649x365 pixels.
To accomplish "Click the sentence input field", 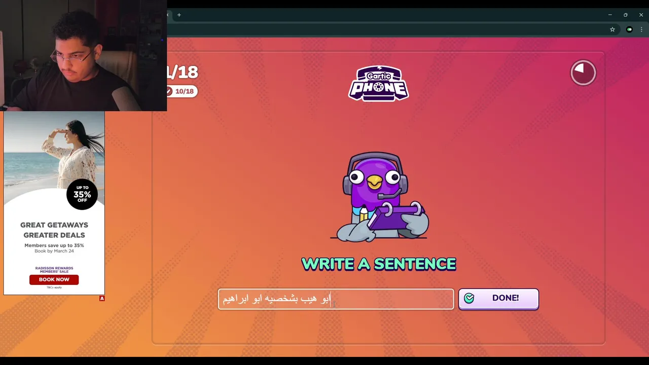I will point(336,299).
